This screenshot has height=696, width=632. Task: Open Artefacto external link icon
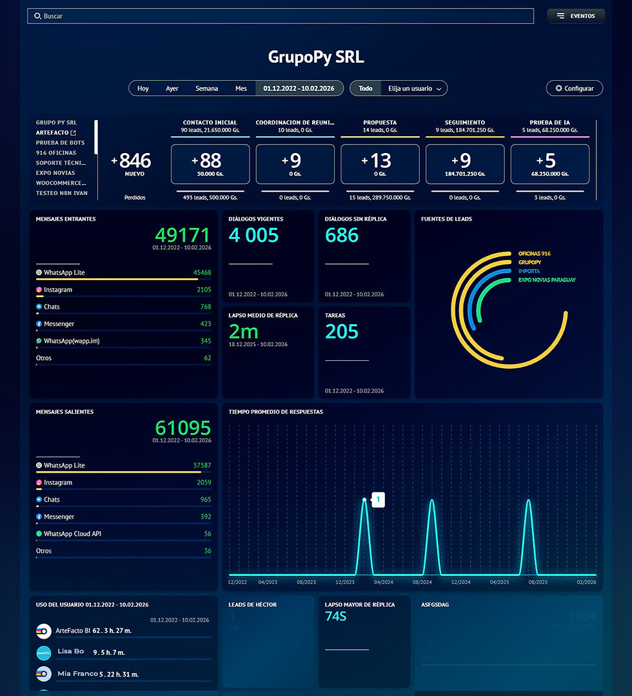[x=73, y=133]
